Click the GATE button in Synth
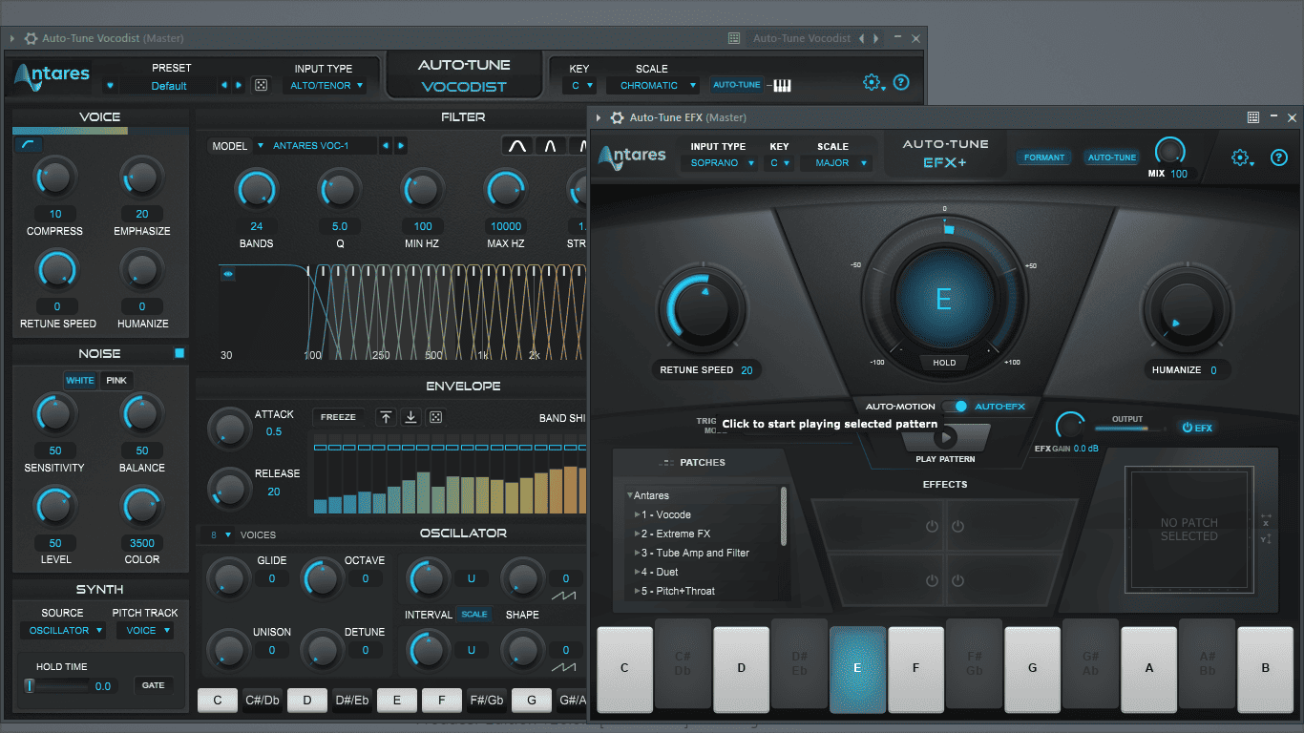 click(153, 685)
